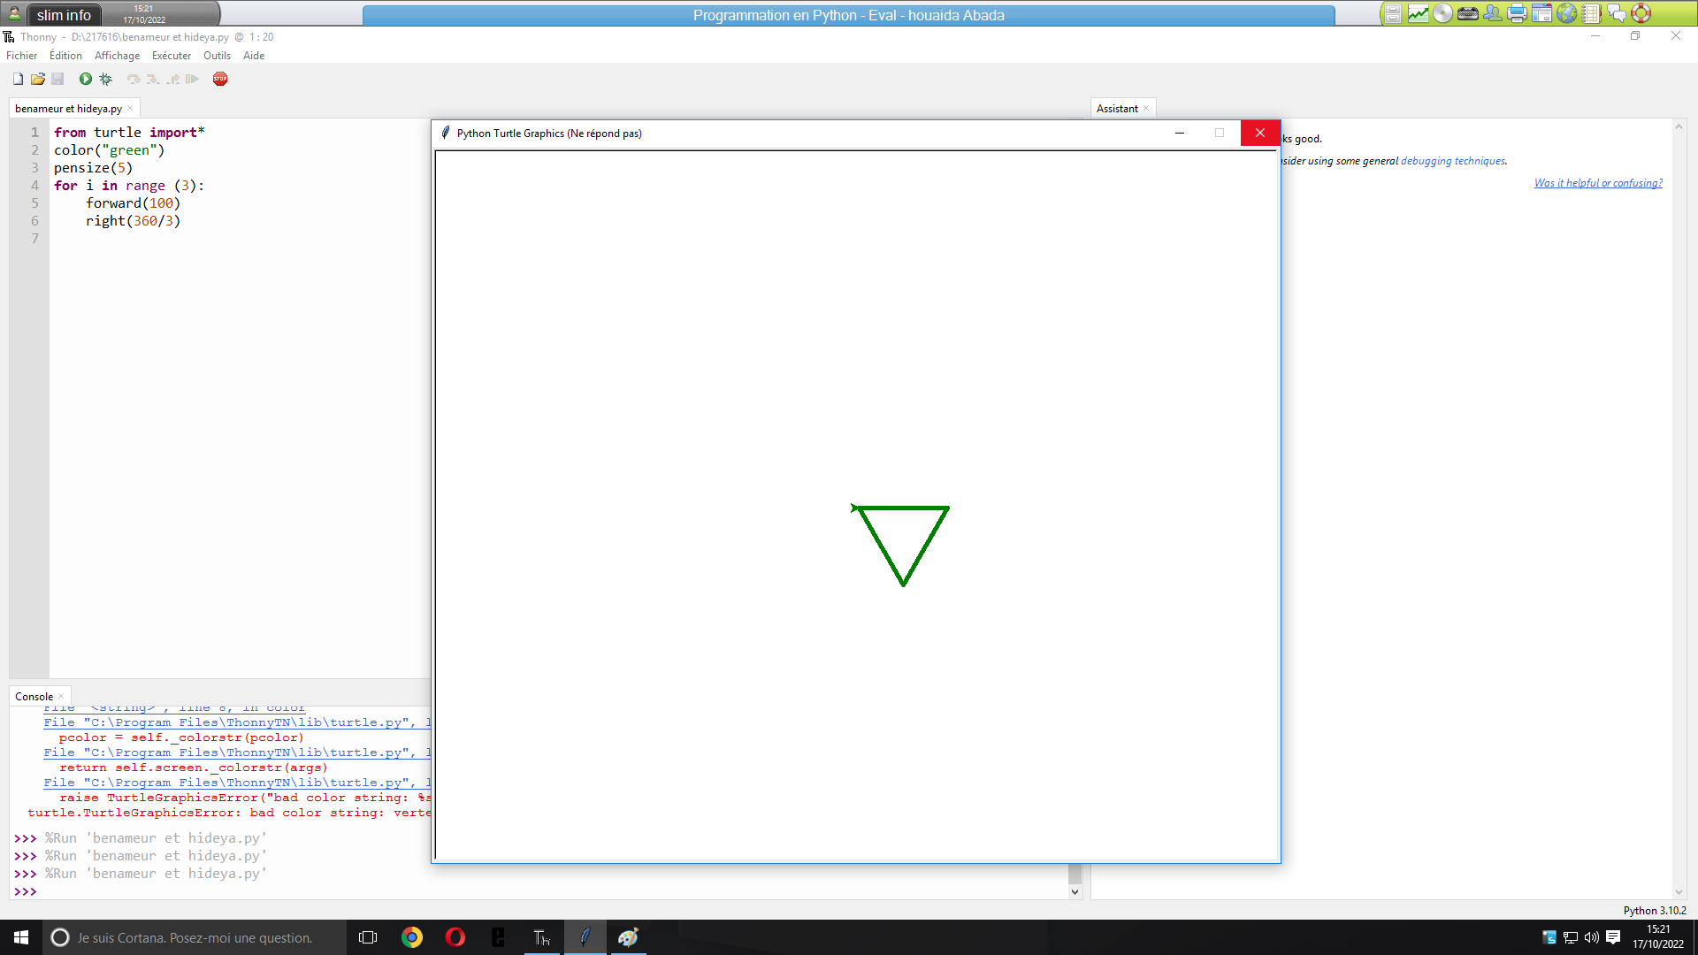Click the printer icon in green bar
The image size is (1698, 955).
(1518, 13)
